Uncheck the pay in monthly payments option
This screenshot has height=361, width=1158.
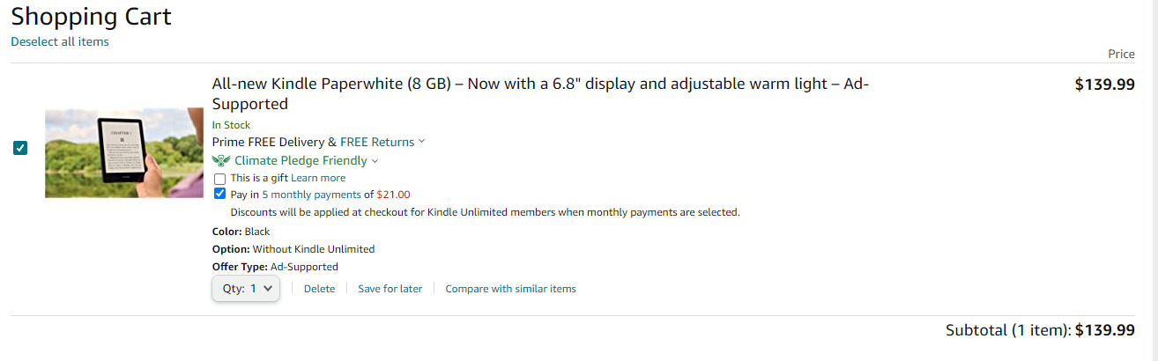click(x=220, y=195)
